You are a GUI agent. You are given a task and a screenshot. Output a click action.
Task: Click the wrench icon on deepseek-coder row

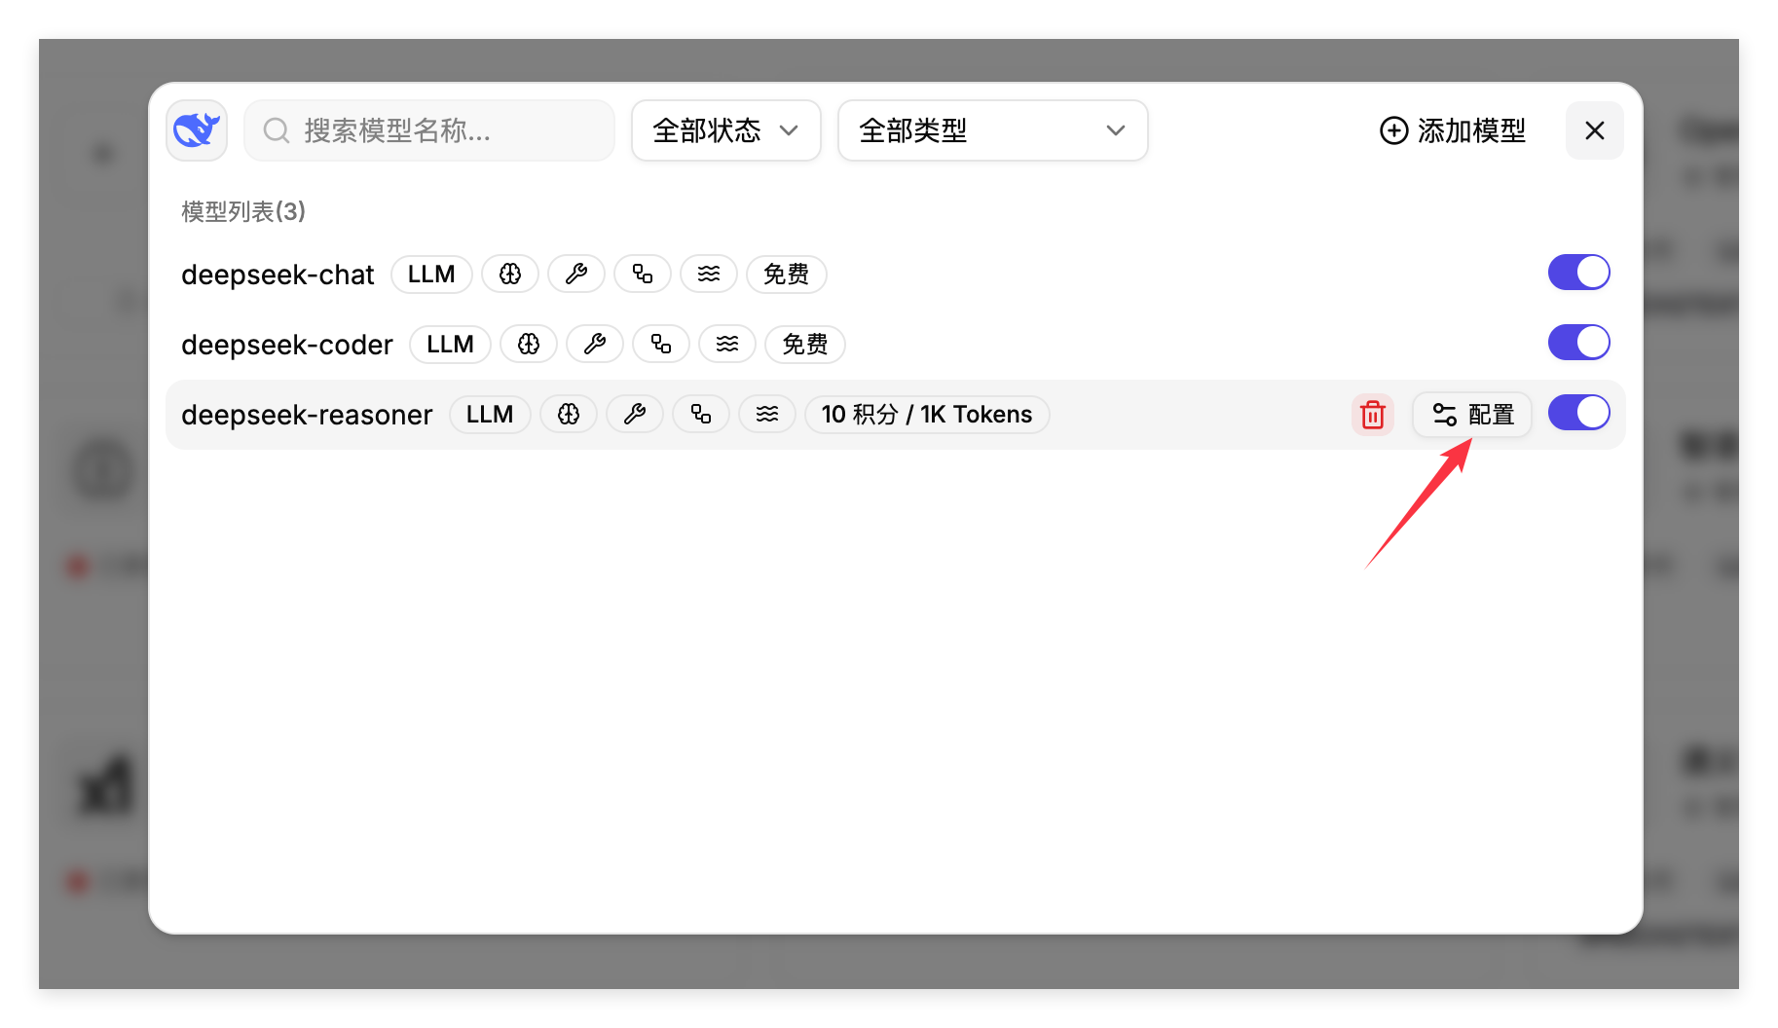click(x=595, y=345)
